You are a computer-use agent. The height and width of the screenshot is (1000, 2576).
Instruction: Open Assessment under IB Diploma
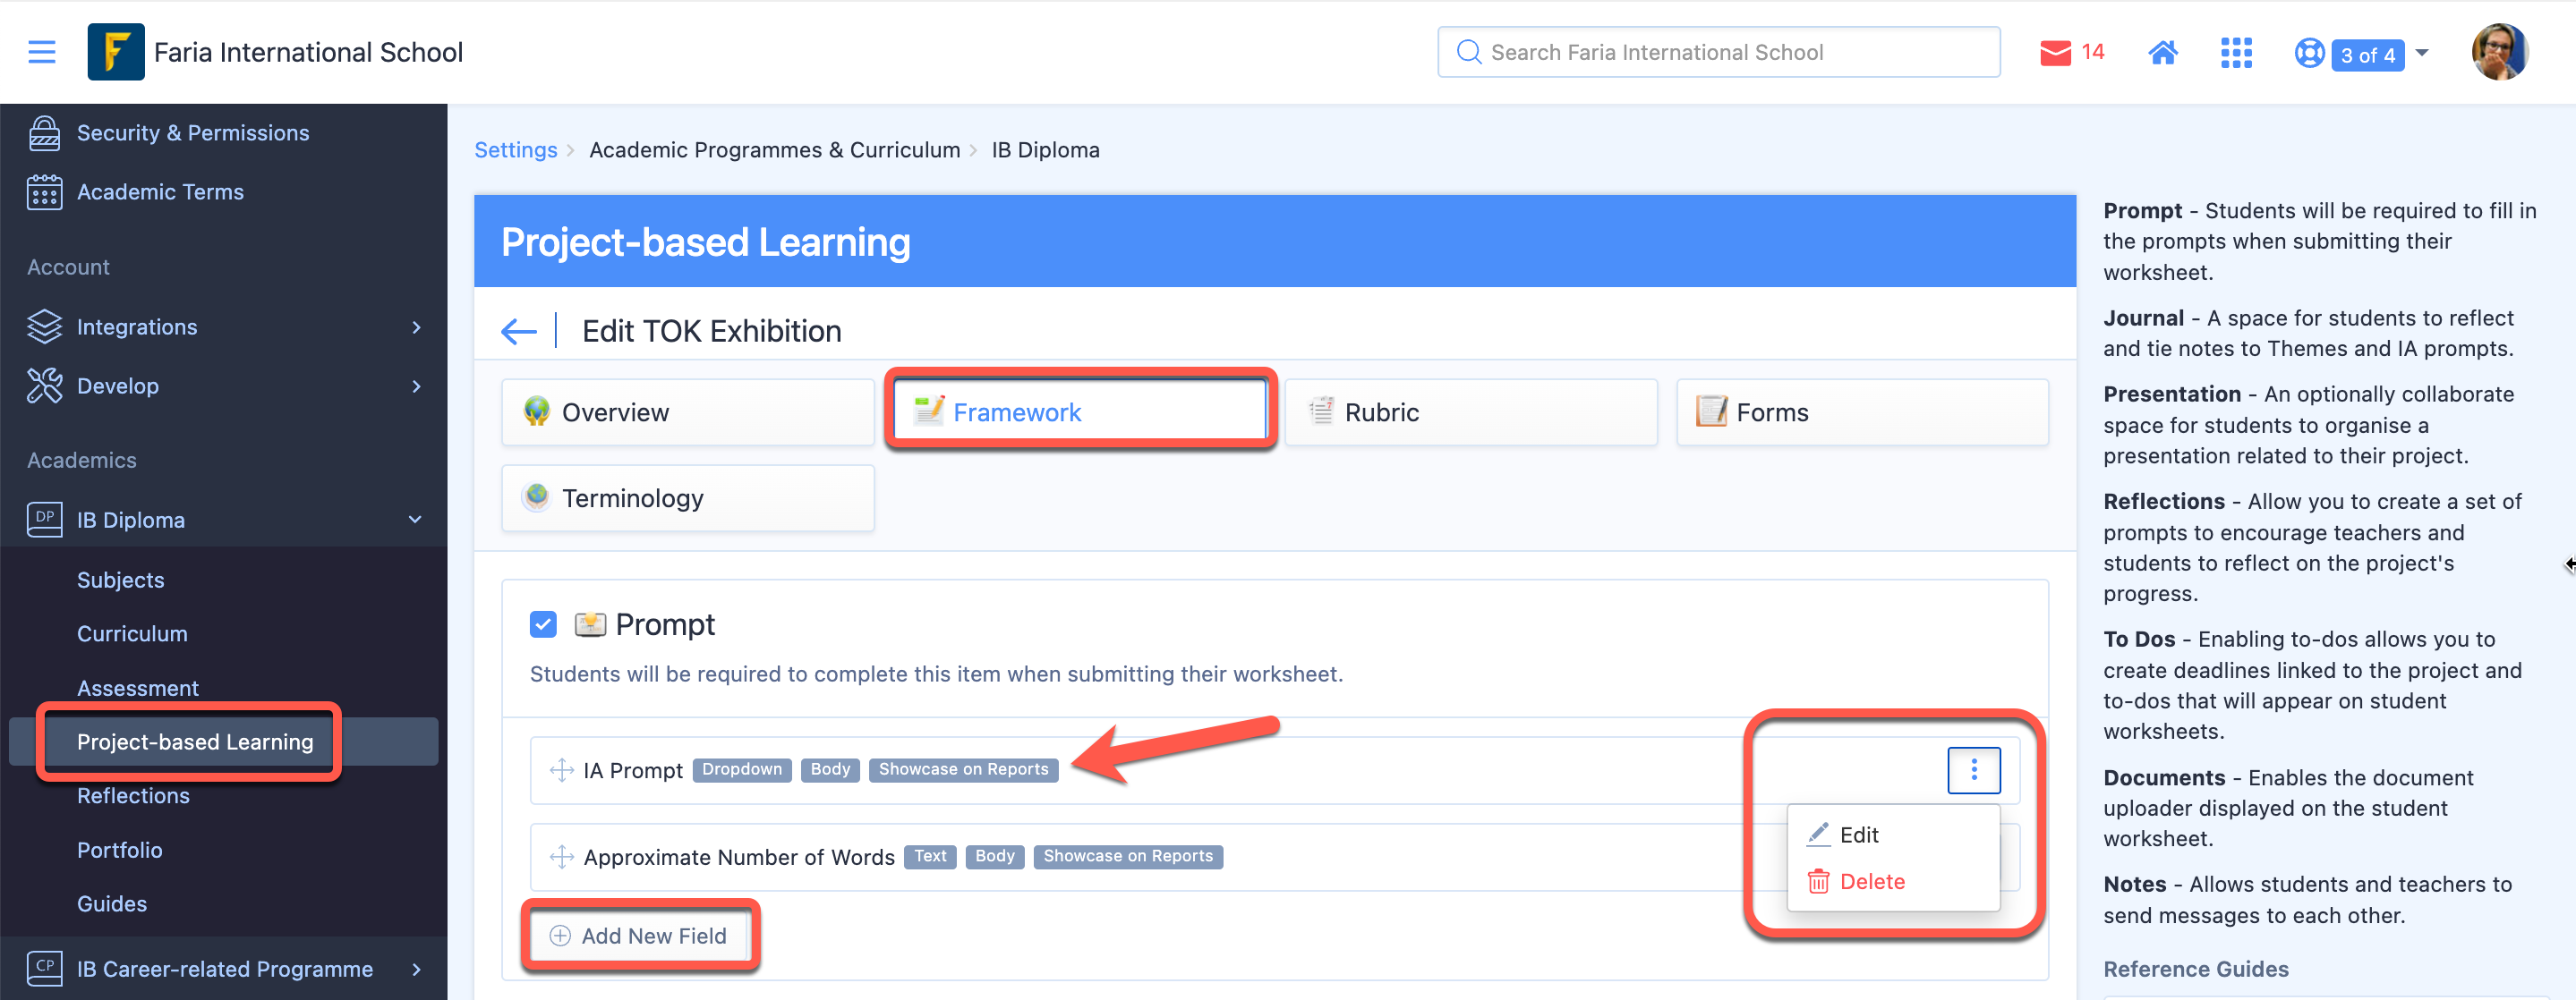[x=138, y=687]
